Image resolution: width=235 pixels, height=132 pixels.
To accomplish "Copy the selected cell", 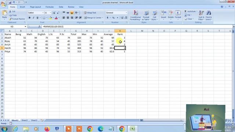I will pos(13,15).
